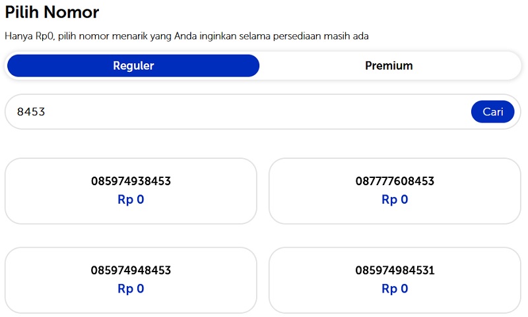Switch to the Reguler tab

click(133, 66)
